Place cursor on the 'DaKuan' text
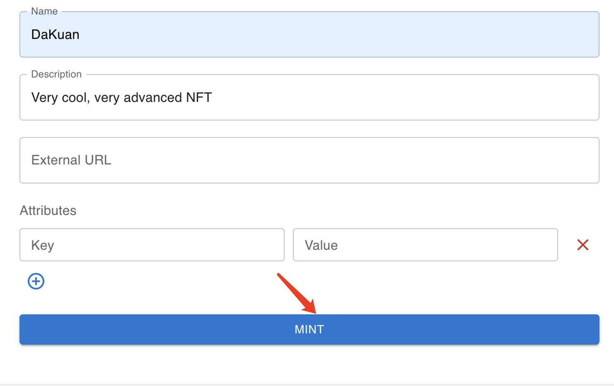 [x=55, y=34]
